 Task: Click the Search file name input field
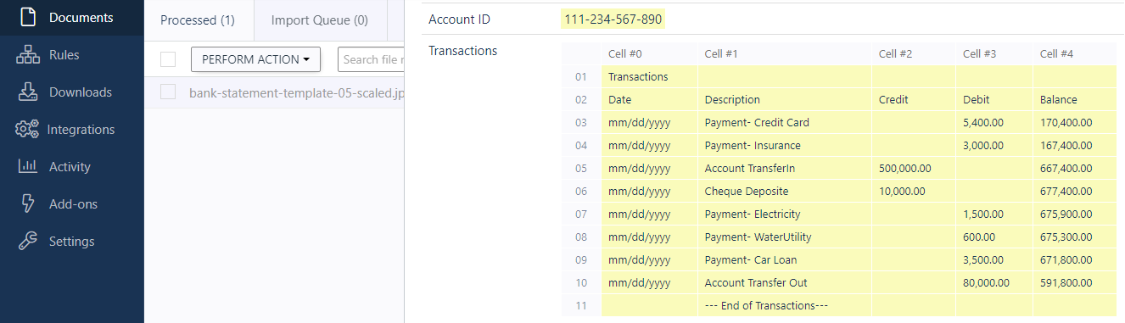(371, 59)
